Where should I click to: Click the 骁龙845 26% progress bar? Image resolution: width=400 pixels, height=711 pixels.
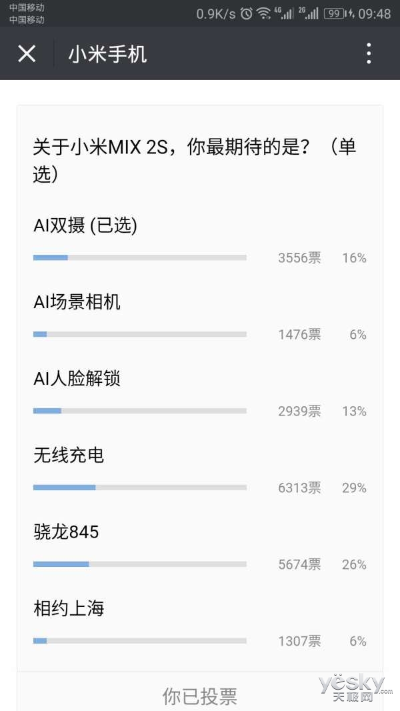pos(140,564)
